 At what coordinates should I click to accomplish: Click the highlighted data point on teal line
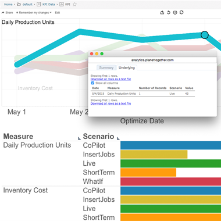pyautogui.click(x=205, y=35)
